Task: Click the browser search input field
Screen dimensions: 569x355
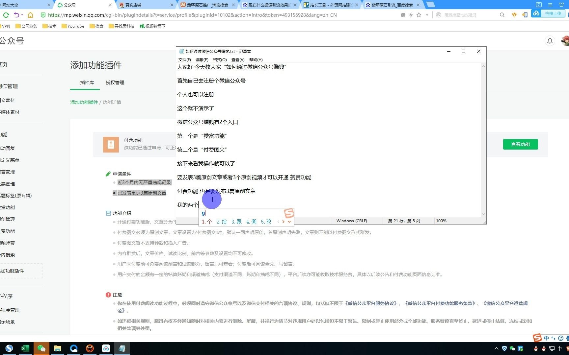Action: pos(471,15)
